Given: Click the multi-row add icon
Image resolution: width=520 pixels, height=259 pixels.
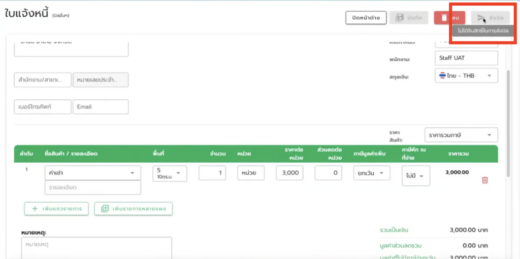Looking at the screenshot, I should point(105,208).
